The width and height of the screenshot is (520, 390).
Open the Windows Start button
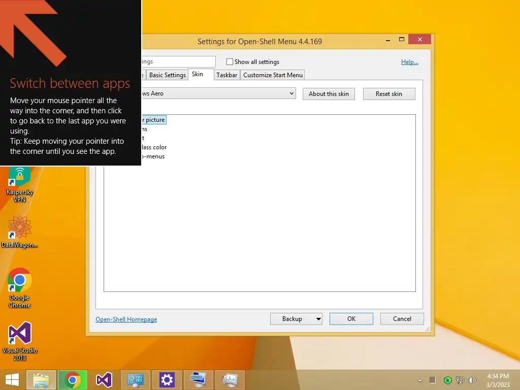(12, 380)
